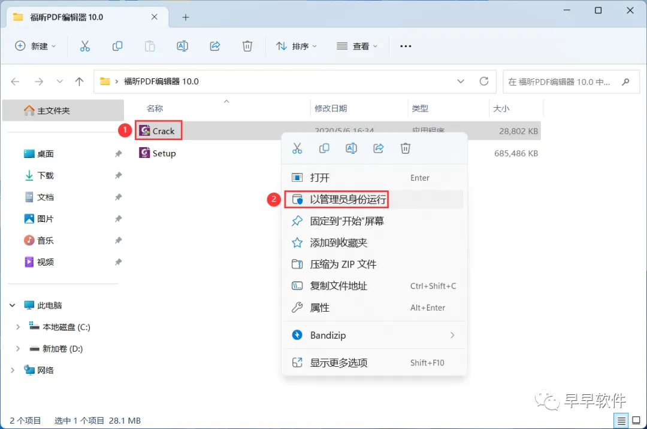The width and height of the screenshot is (647, 429).
Task: Select the Crack file
Action: [164, 131]
